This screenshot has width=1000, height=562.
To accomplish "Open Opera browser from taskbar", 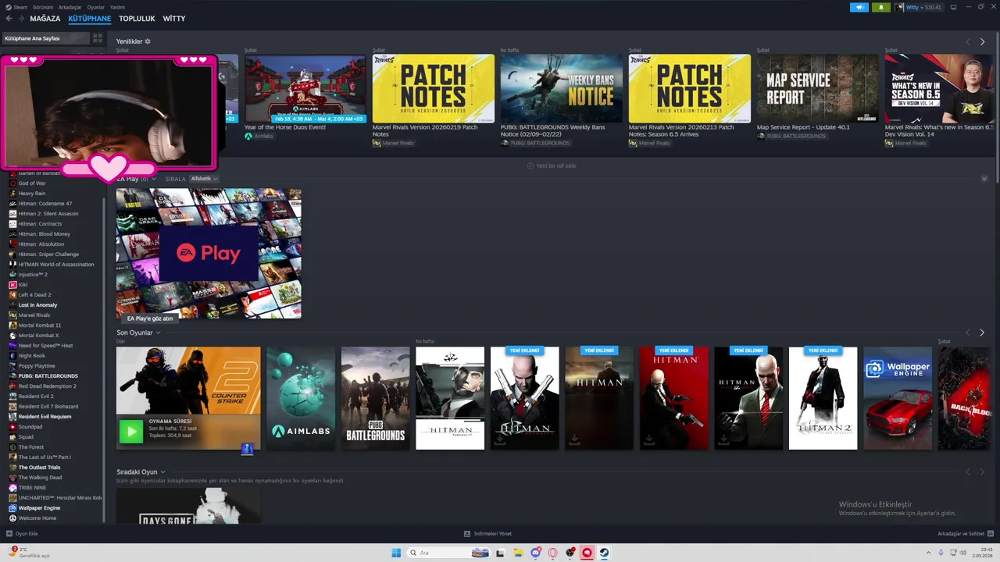I will click(x=552, y=553).
